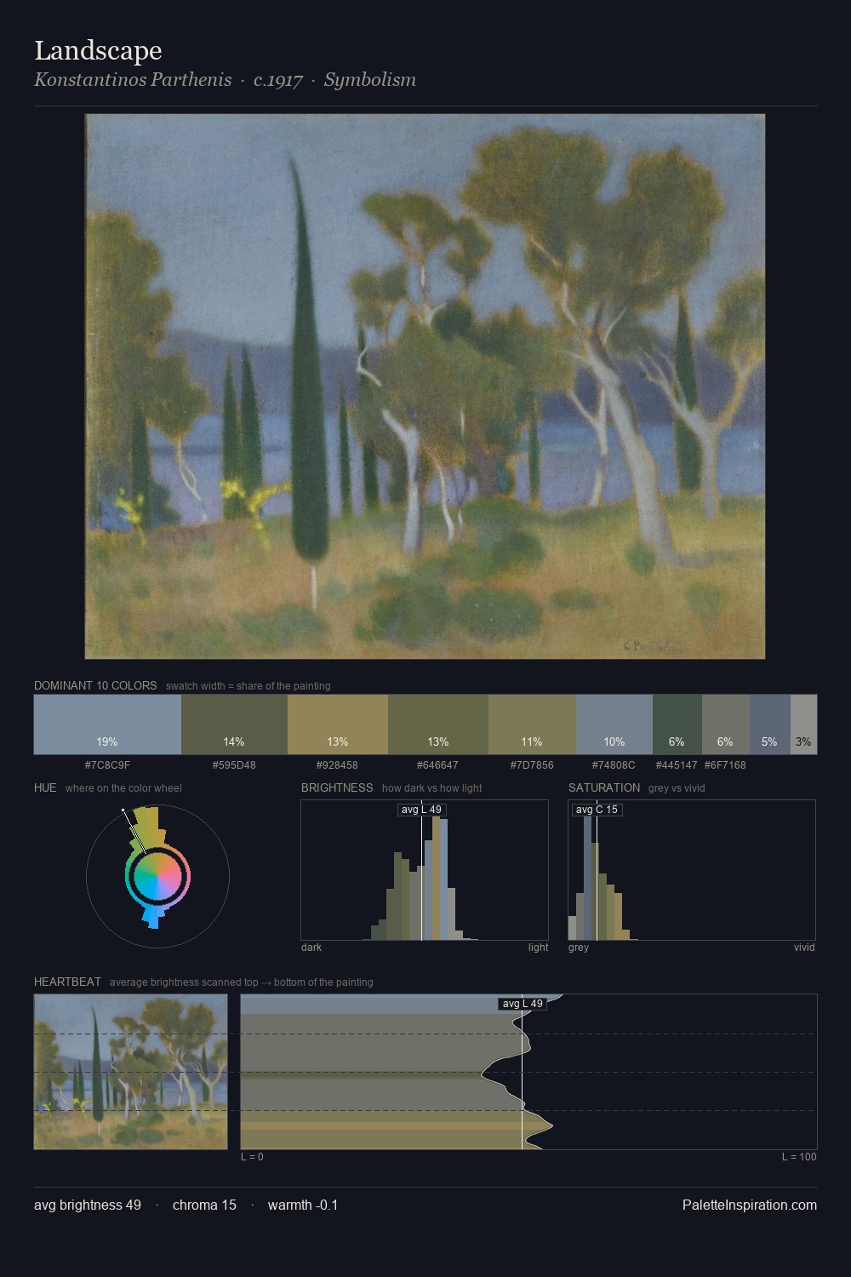Click the hex code text #74808C
851x1277 pixels.
(x=614, y=765)
